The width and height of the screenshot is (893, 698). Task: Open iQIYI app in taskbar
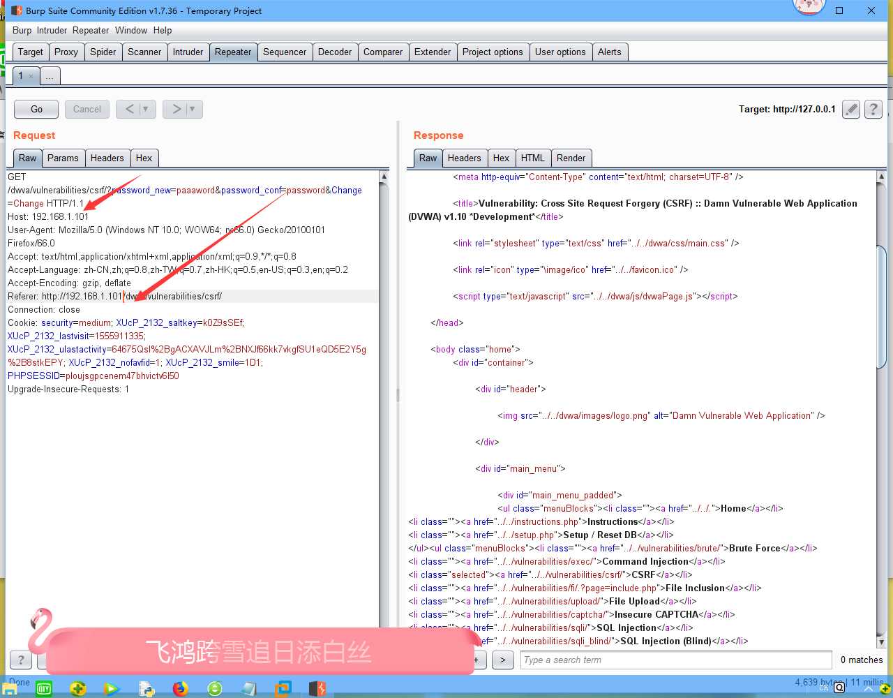click(x=44, y=688)
